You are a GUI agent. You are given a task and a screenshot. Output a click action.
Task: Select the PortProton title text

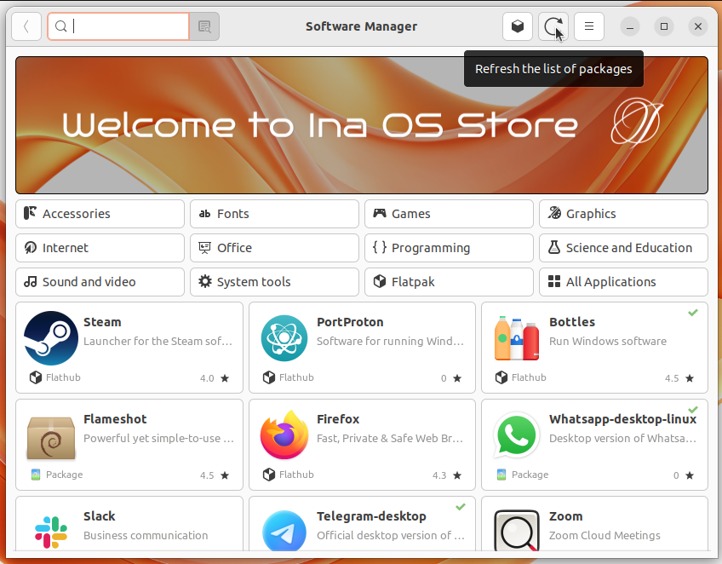pyautogui.click(x=350, y=322)
